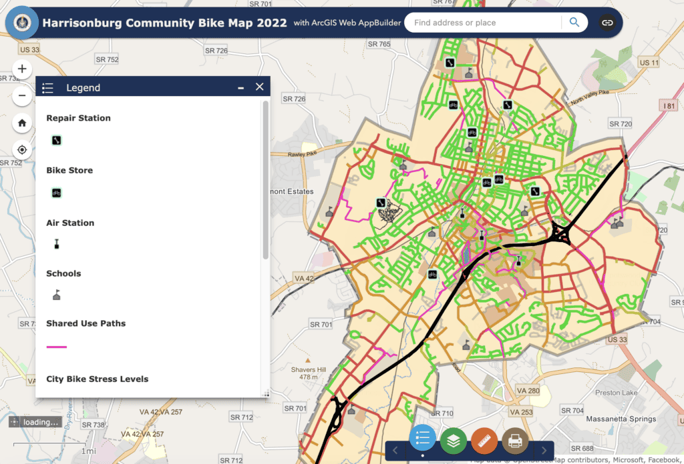Reset map to home extent
This screenshot has width=684, height=464.
click(22, 123)
